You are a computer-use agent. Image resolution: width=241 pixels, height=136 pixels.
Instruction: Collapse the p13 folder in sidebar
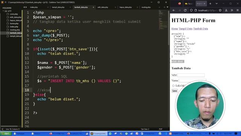point(3,11)
